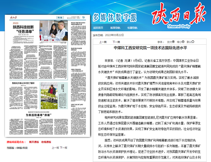Click the 发布日期 label
This screenshot has height=162, width=211.
98,35
